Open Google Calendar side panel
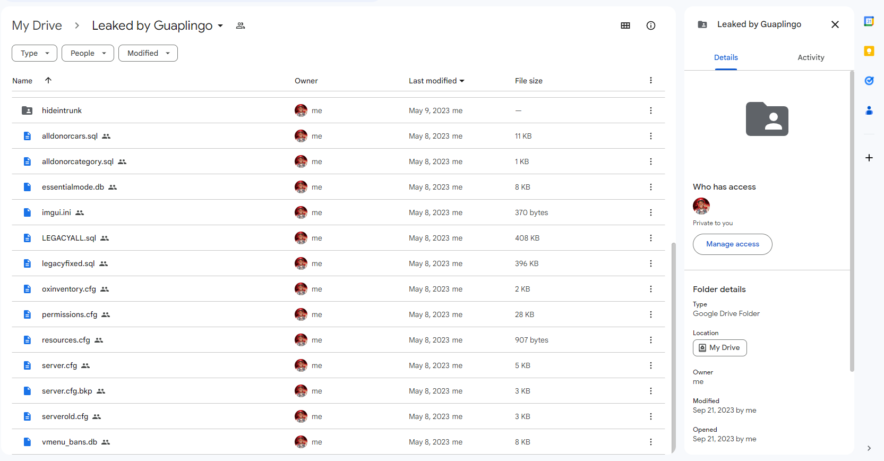The width and height of the screenshot is (884, 461). click(x=869, y=22)
